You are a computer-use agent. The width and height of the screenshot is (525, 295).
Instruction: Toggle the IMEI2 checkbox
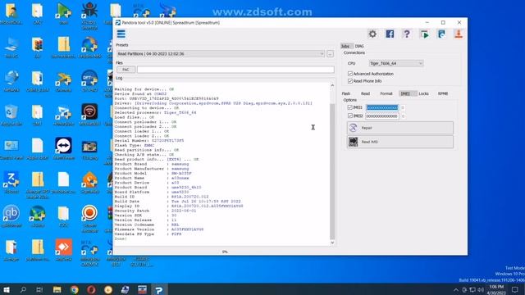click(x=350, y=116)
